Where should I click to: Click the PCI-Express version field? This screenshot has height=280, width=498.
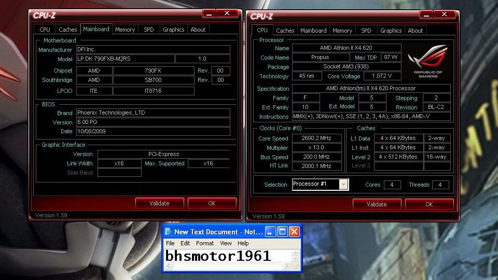(x=163, y=155)
